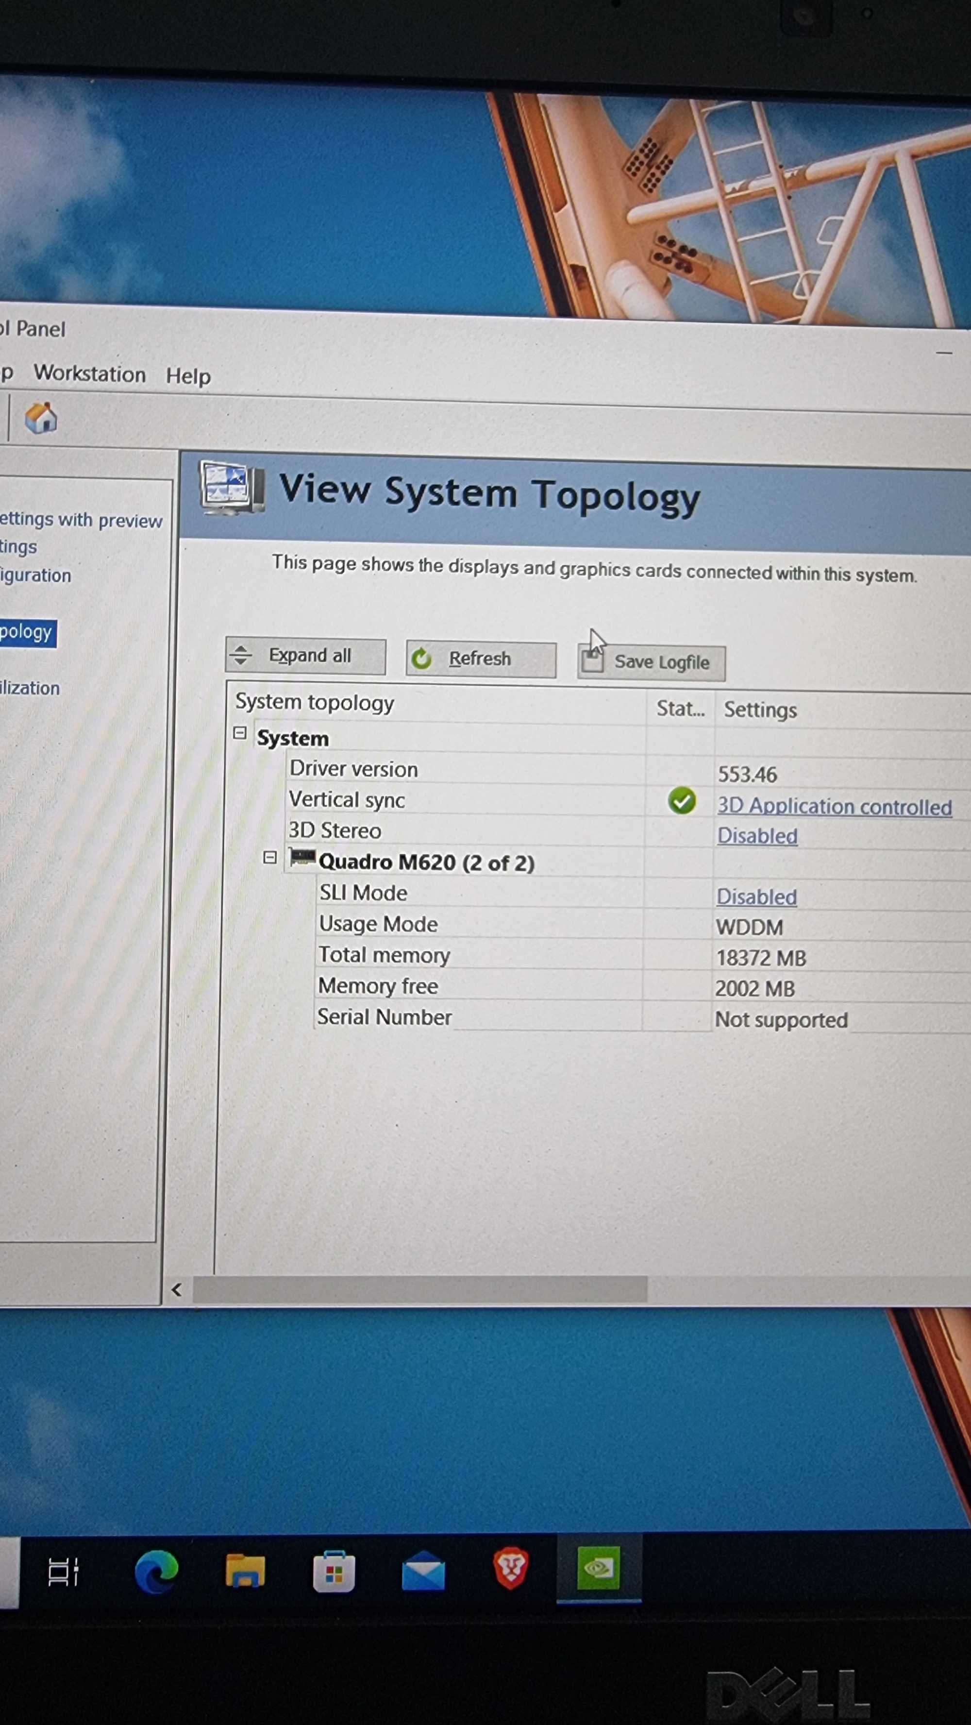The height and width of the screenshot is (1725, 971).
Task: Open the Mail app from the taskbar
Action: pyautogui.click(x=423, y=1572)
